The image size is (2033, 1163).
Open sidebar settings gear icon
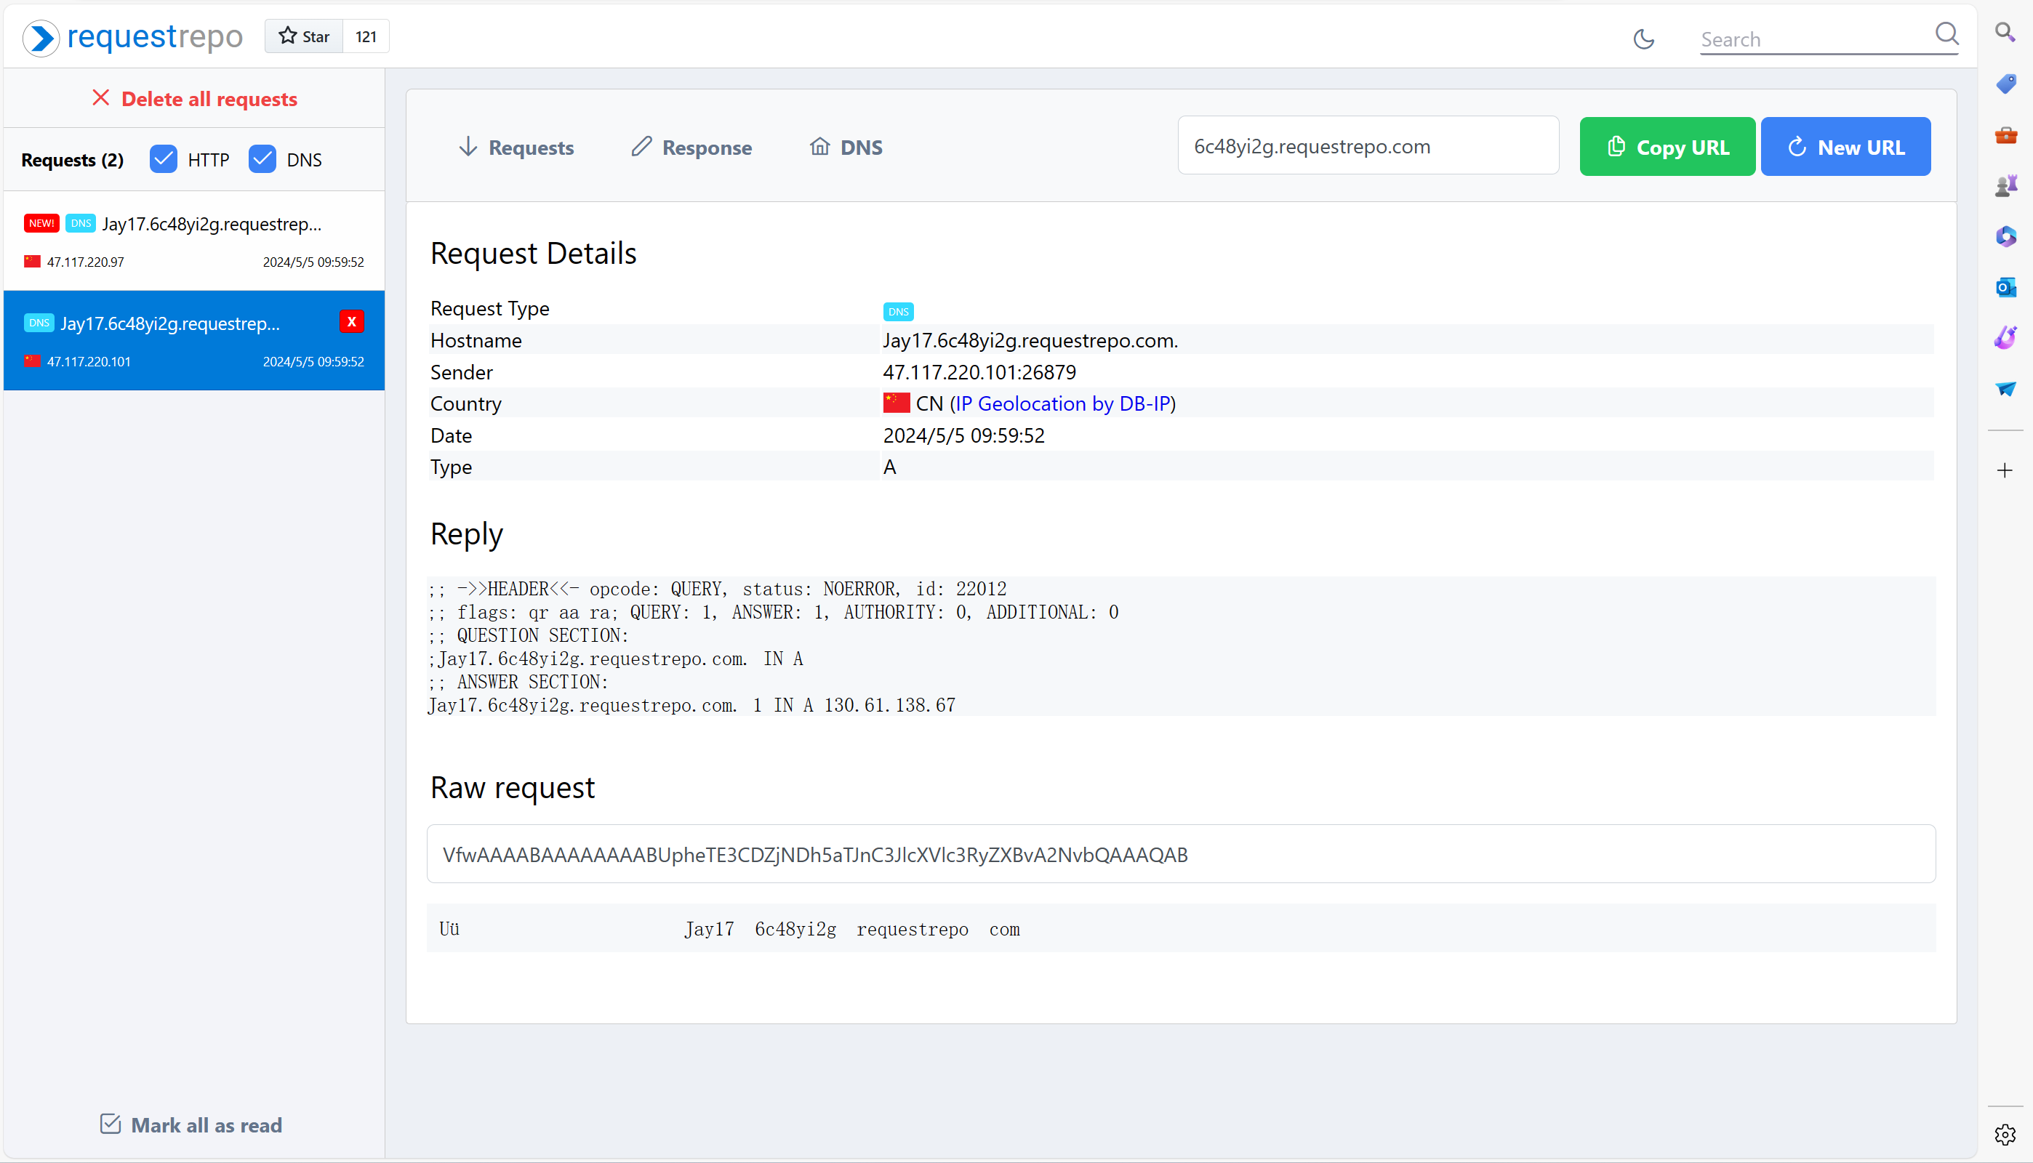click(2005, 1134)
